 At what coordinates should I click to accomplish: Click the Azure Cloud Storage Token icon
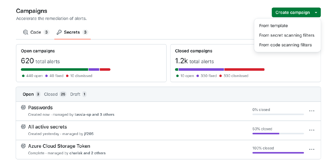[24, 146]
